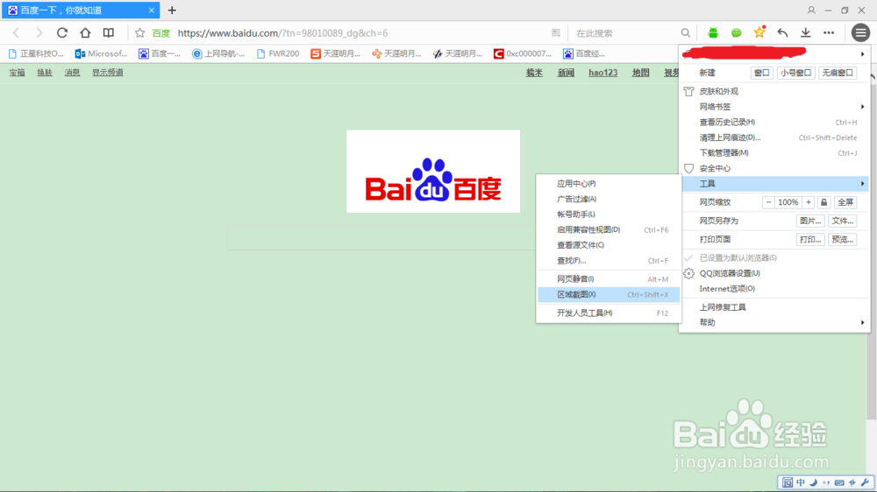Open the Microsof... bookmark

pos(101,53)
